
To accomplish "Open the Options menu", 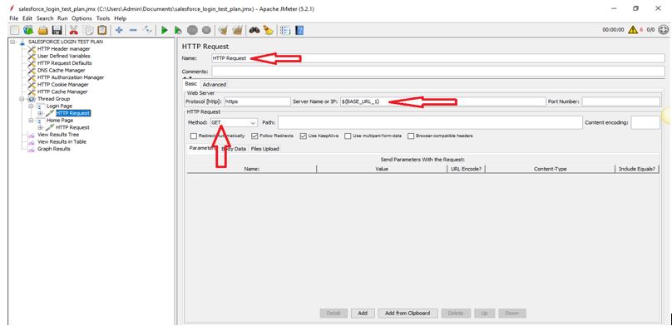I will [82, 18].
